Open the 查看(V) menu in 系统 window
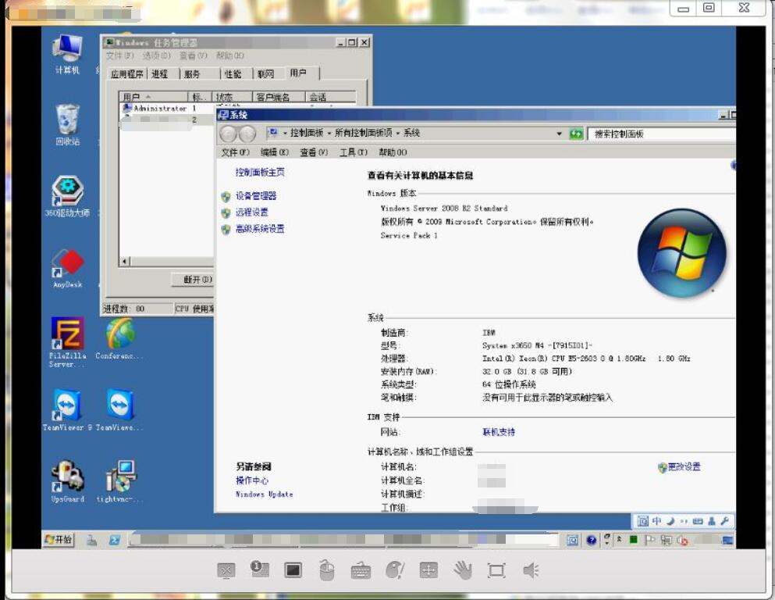Screen dimensions: 775x600 point(314,152)
